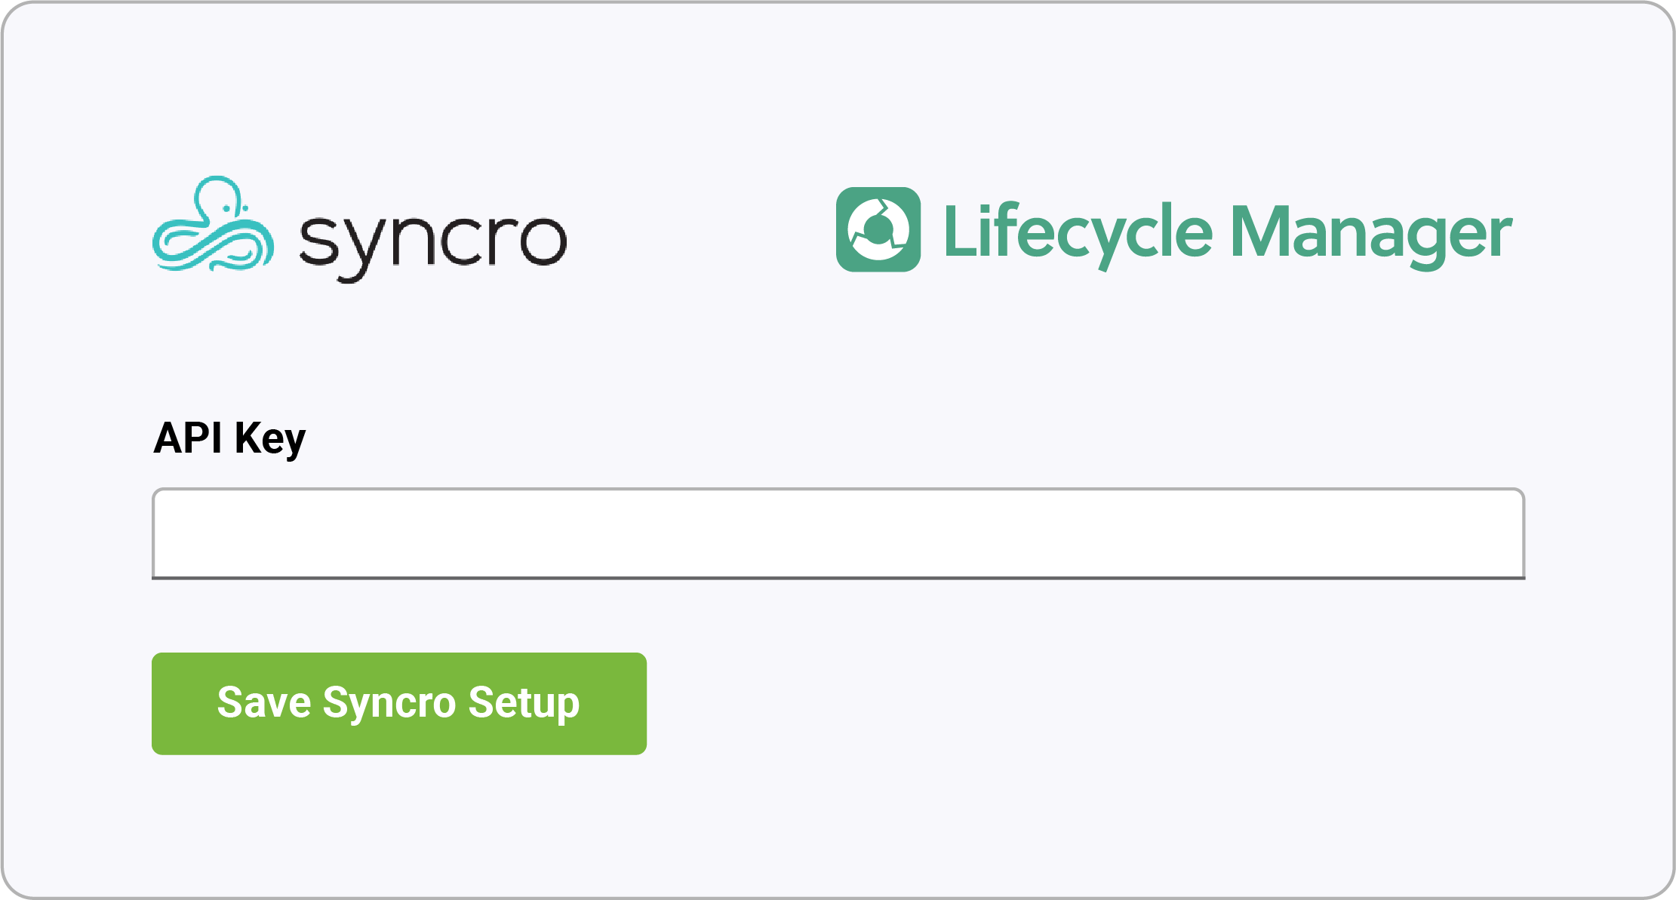Select the API Key field heading text
This screenshot has height=900, width=1676.
(x=229, y=438)
